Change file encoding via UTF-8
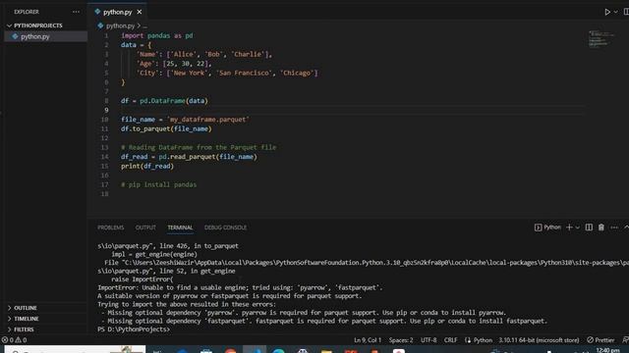This screenshot has height=353, width=629. pos(429,340)
